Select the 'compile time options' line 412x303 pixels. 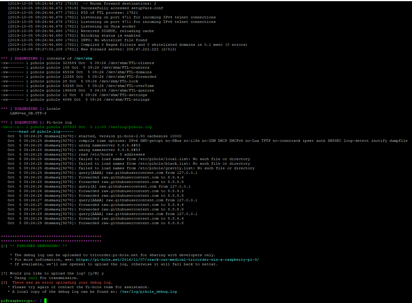click(x=208, y=141)
